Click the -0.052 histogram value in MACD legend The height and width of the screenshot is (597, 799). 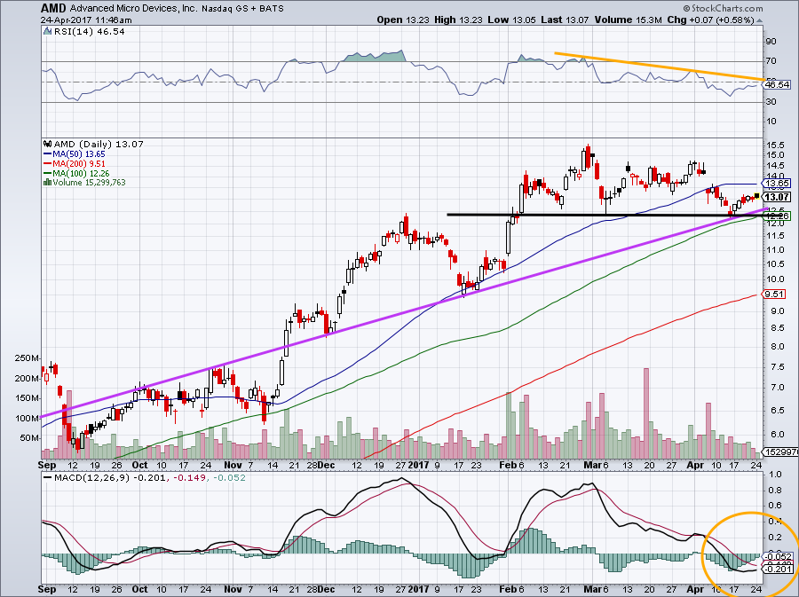pos(227,478)
